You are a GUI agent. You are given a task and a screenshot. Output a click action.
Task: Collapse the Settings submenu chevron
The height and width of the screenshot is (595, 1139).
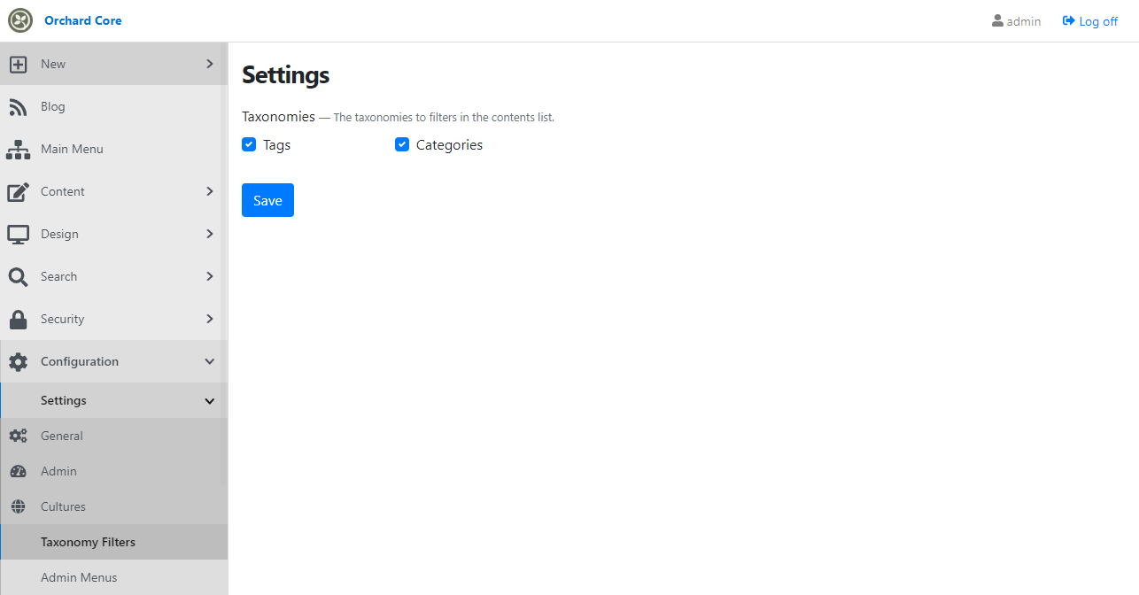tap(210, 401)
